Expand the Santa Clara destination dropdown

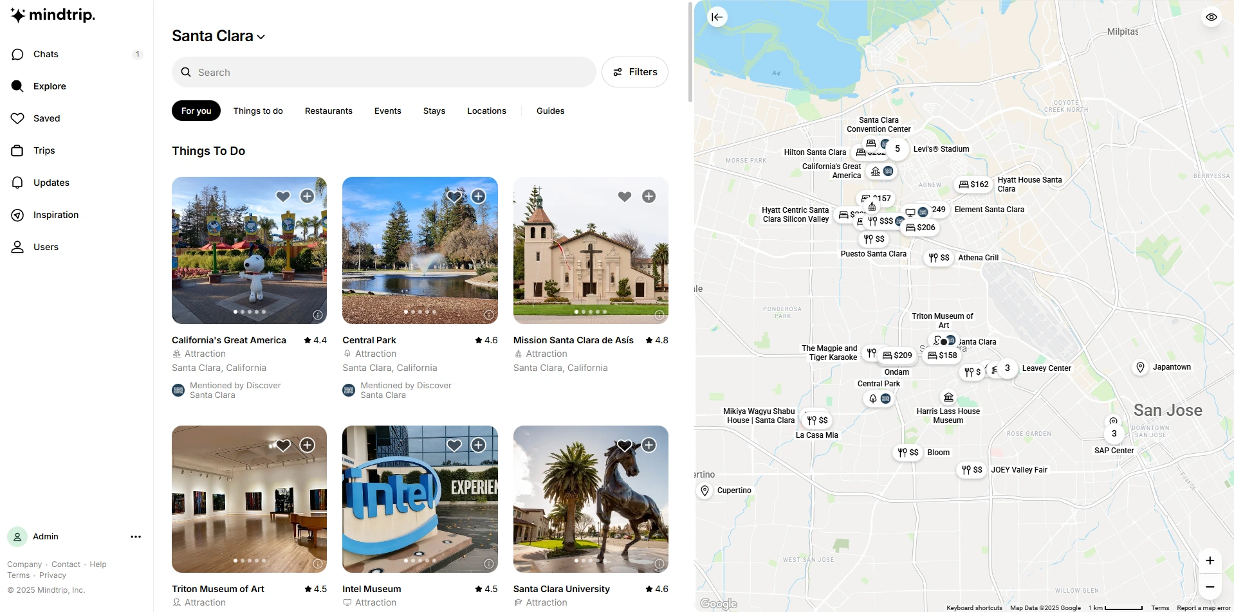click(x=219, y=36)
